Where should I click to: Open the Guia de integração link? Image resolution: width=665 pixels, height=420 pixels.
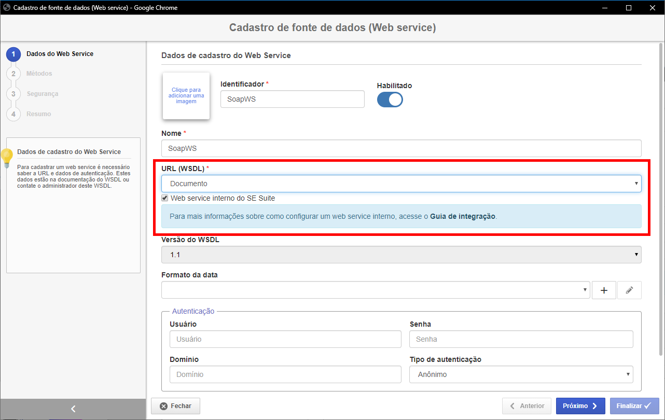point(463,217)
